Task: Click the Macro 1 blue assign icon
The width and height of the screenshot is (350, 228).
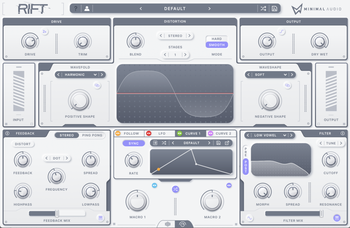Action: [x=154, y=185]
